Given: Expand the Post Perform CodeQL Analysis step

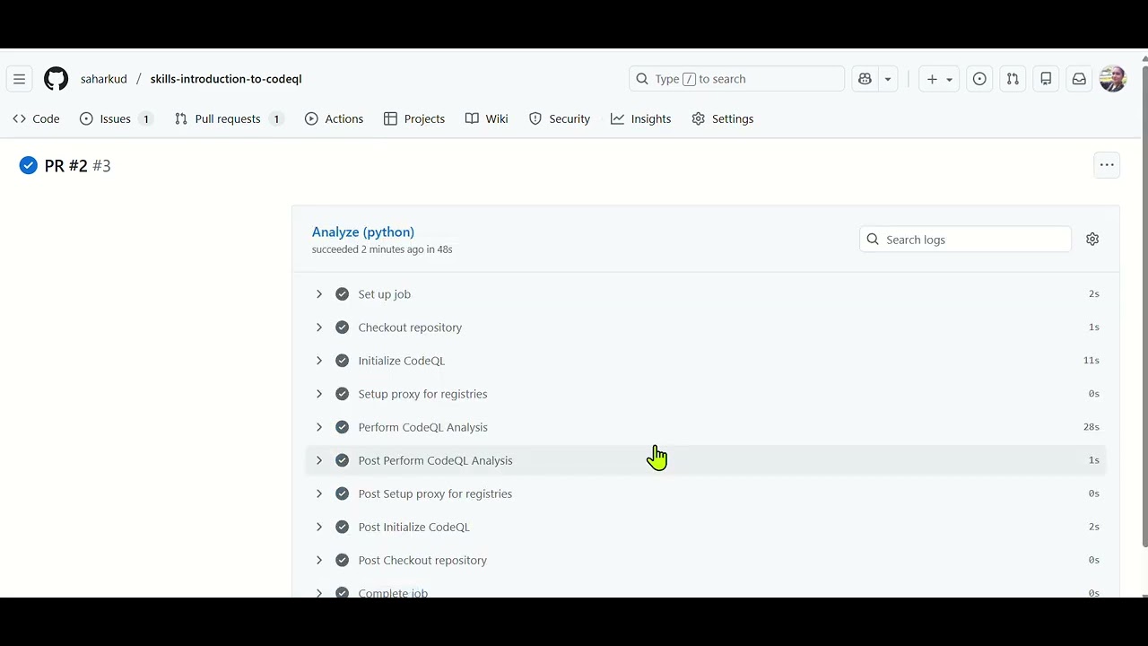Looking at the screenshot, I should pos(706,460).
